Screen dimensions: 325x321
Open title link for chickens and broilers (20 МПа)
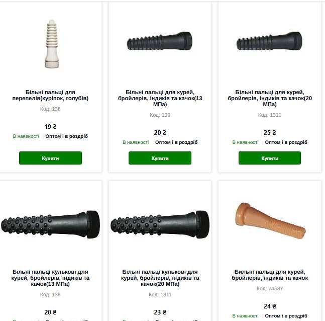[x=269, y=98]
